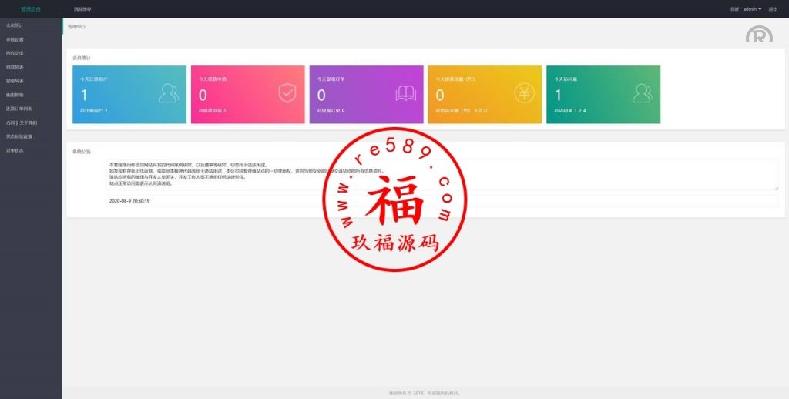Click the yen coin icon on the yellow card
This screenshot has height=399, width=789.
[x=524, y=94]
